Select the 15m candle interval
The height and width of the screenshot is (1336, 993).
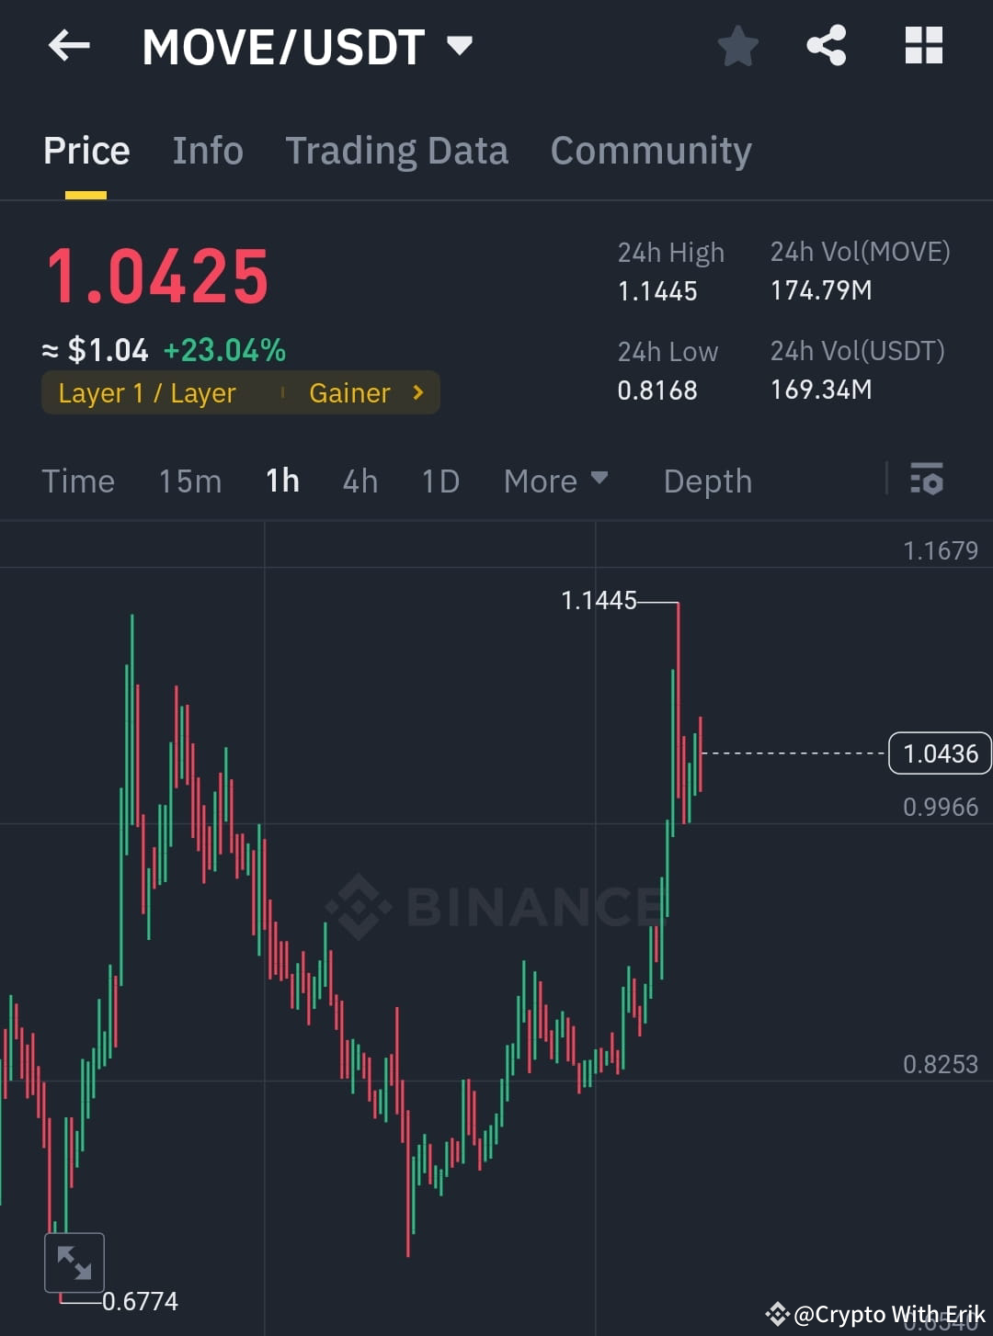point(189,480)
